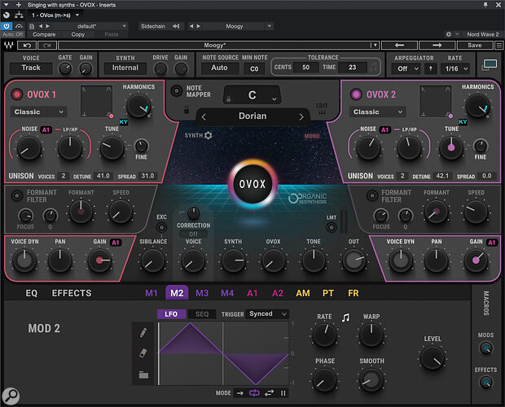Open the EFFECTS tab
Screen dimensions: 505x407
[72, 293]
